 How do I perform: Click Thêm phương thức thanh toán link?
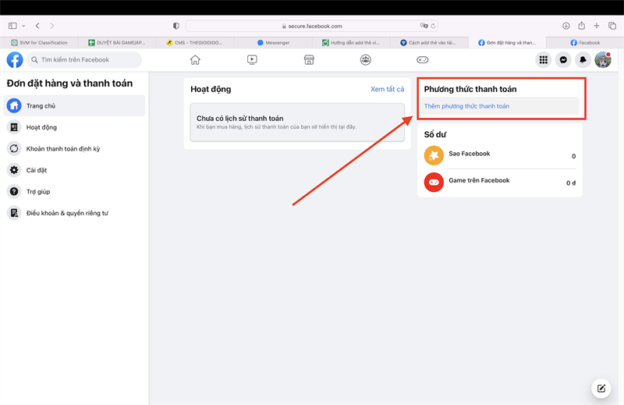click(x=466, y=106)
